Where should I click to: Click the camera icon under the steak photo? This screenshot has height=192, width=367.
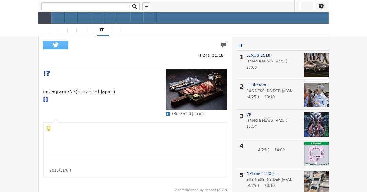point(168,114)
